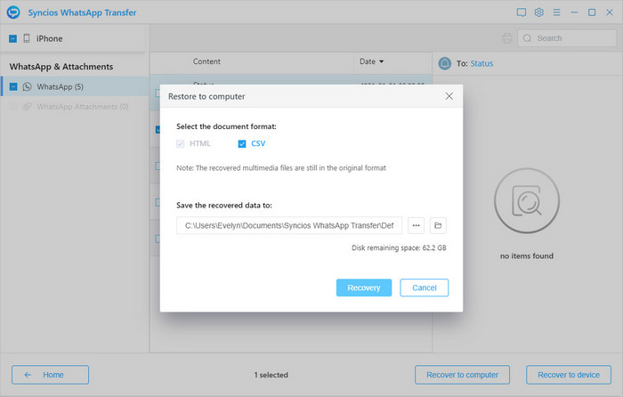Click the Status contact avatar icon
This screenshot has width=623, height=397.
point(445,63)
